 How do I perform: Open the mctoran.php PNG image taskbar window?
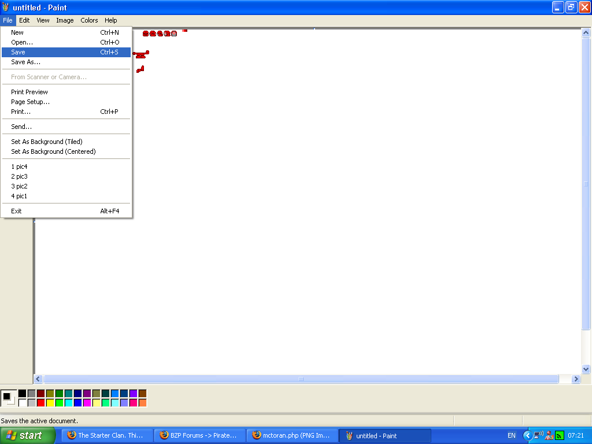(292, 435)
